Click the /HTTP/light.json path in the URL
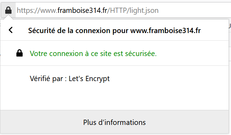Image resolution: width=231 pixels, height=135 pixels. pyautogui.click(x=133, y=10)
